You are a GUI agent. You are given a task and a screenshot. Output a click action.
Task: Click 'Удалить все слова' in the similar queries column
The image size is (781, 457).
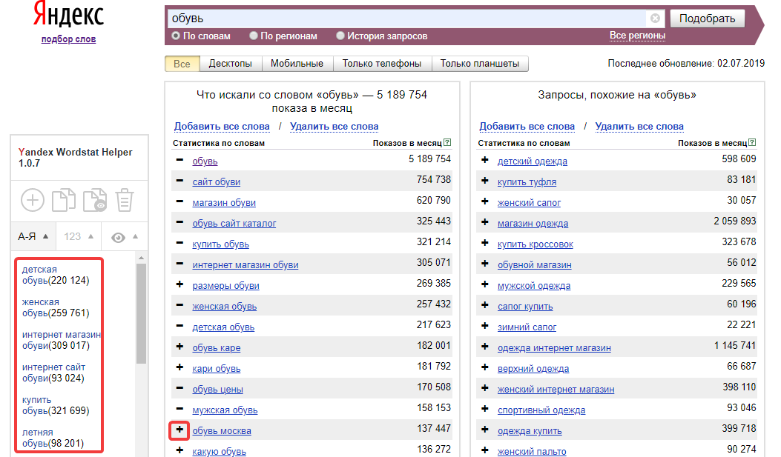pyautogui.click(x=639, y=127)
